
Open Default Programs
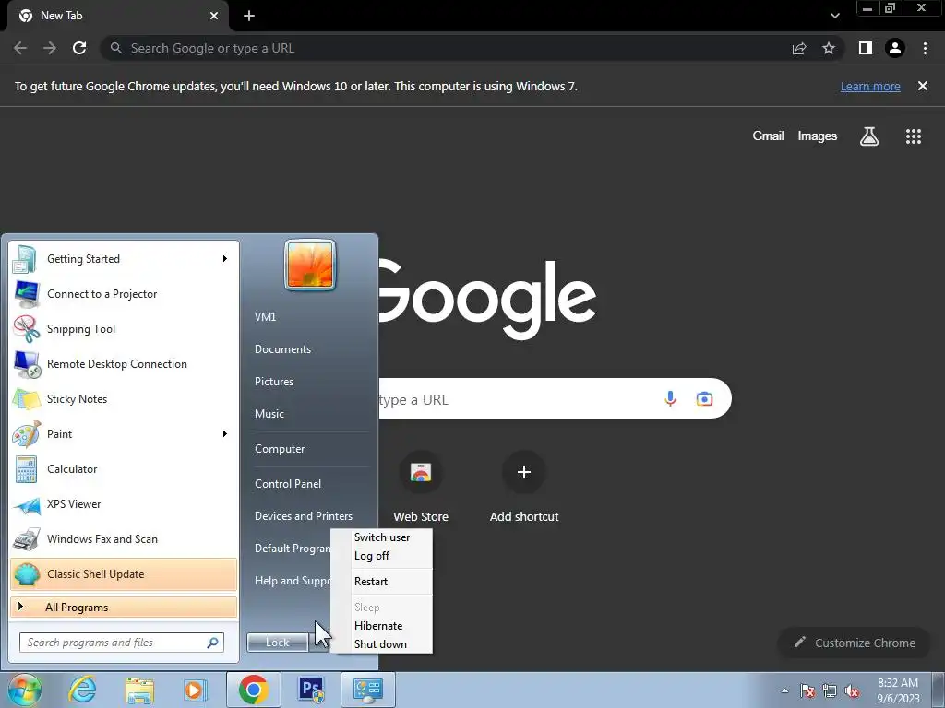tap(293, 549)
